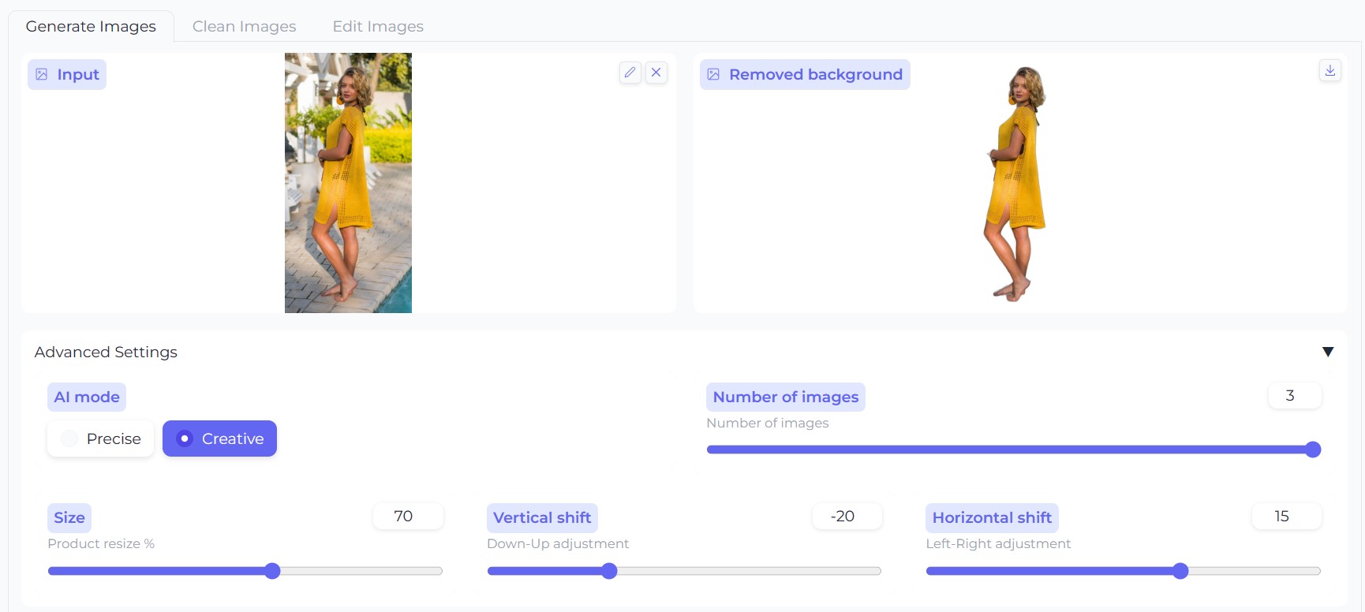The image size is (1365, 612).
Task: Click the Vertical shift slider handle
Action: tap(609, 571)
